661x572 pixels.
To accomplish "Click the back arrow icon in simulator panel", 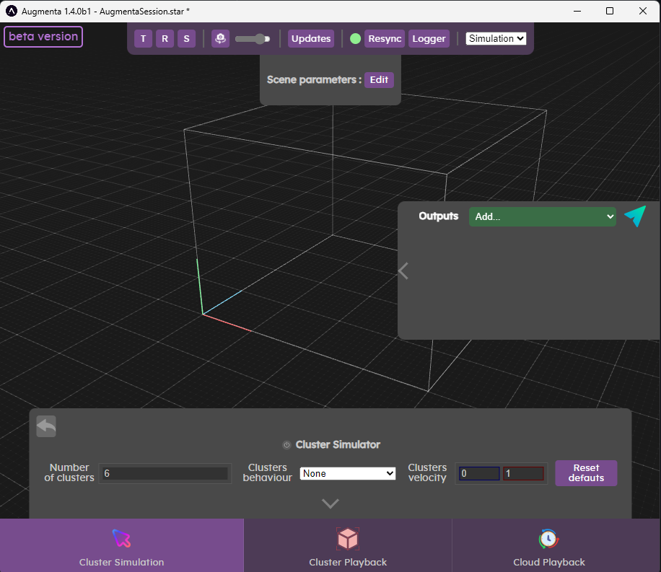I will pyautogui.click(x=46, y=426).
